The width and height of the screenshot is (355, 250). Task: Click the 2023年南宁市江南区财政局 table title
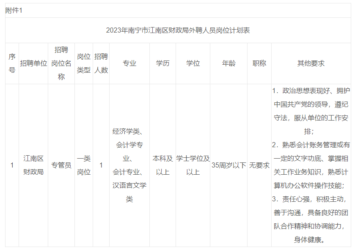click(178, 30)
